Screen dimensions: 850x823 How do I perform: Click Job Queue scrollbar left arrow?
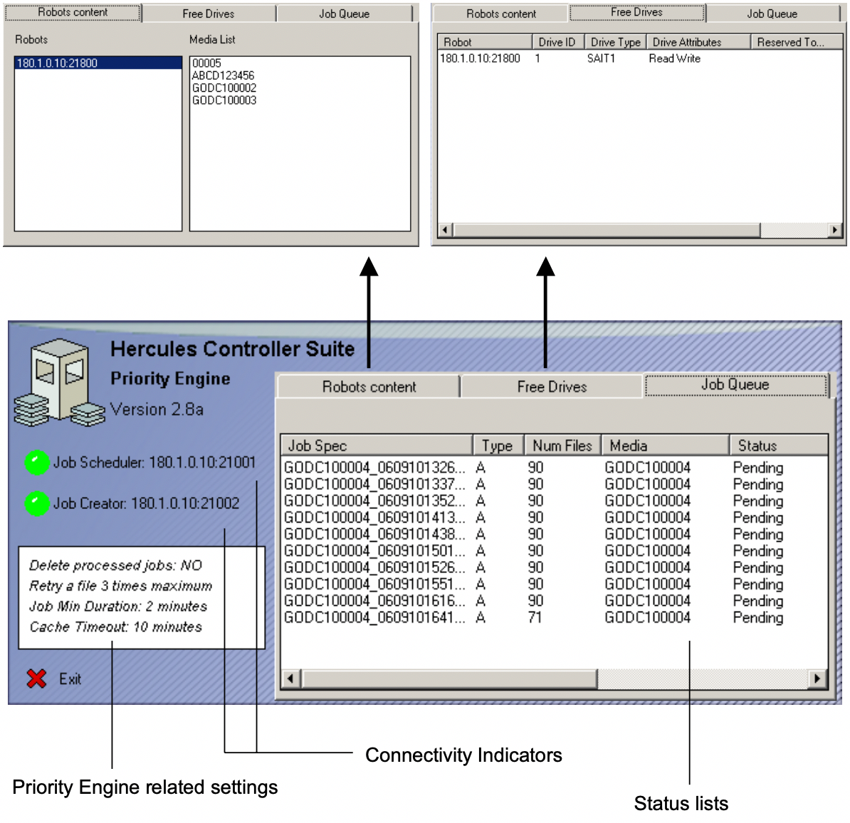click(x=290, y=678)
